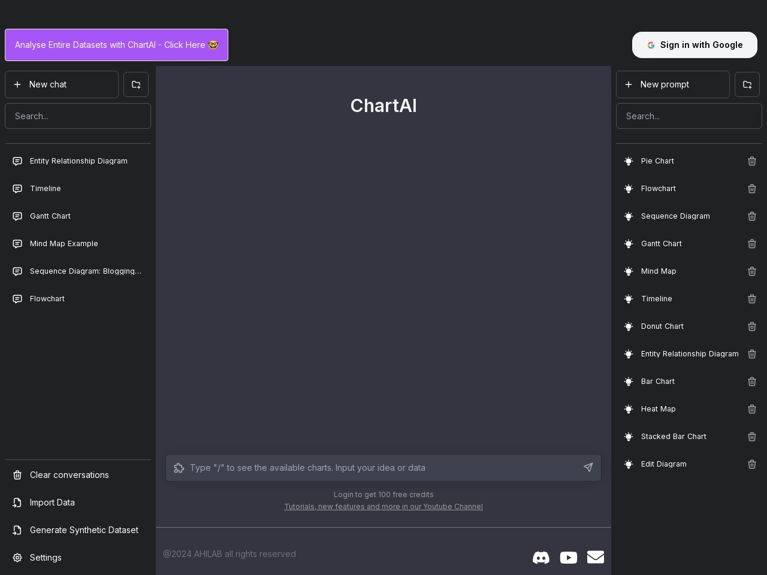Trash the Heat Map prompt
The height and width of the screenshot is (575, 767).
752,409
